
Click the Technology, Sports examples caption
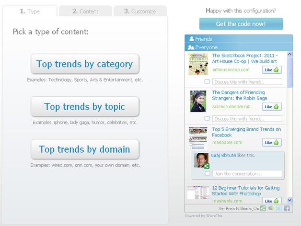click(85, 80)
